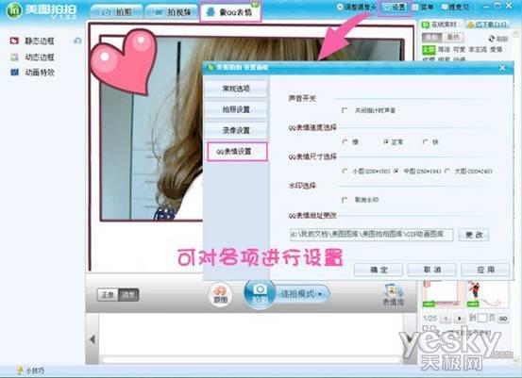Select the 慢 slow speed radio button

[345, 142]
